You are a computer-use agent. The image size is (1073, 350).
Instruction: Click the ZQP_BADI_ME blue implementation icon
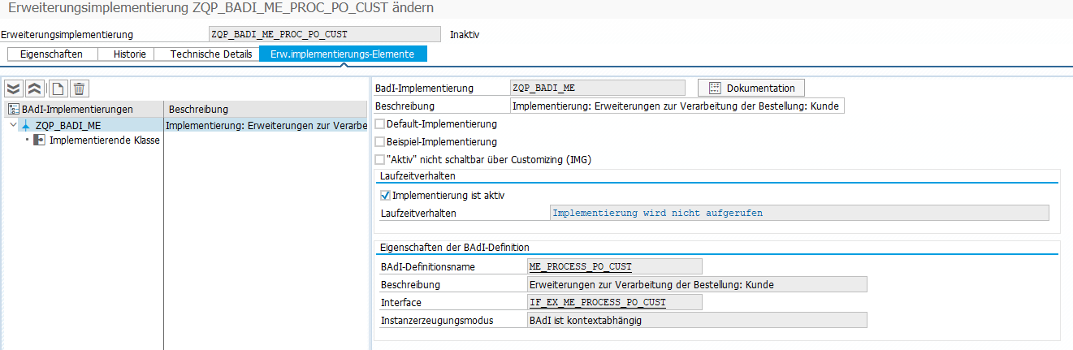click(x=26, y=125)
